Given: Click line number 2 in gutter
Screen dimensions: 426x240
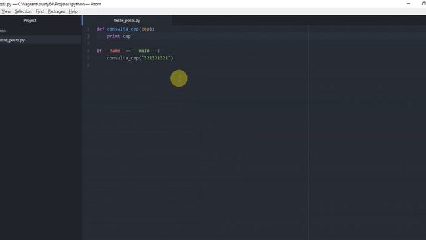Looking at the screenshot, I should 88,36.
